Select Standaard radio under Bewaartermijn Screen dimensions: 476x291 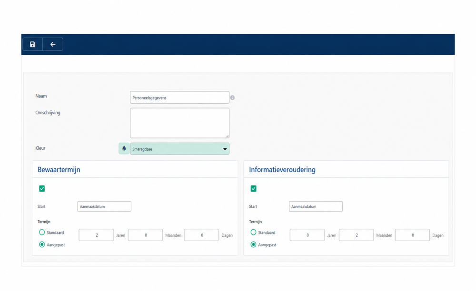[x=42, y=232]
